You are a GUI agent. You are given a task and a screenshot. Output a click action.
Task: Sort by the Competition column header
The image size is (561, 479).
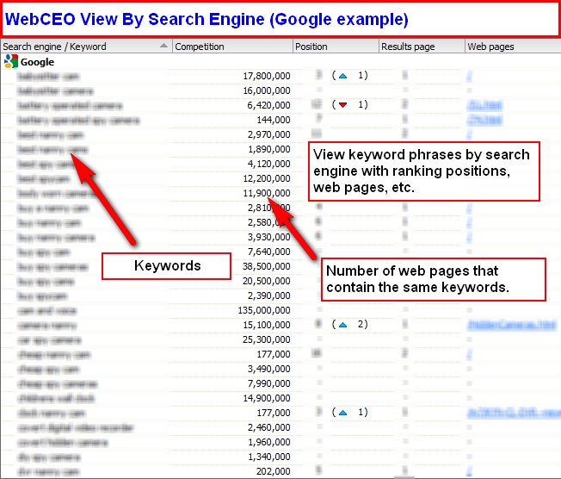tap(232, 47)
